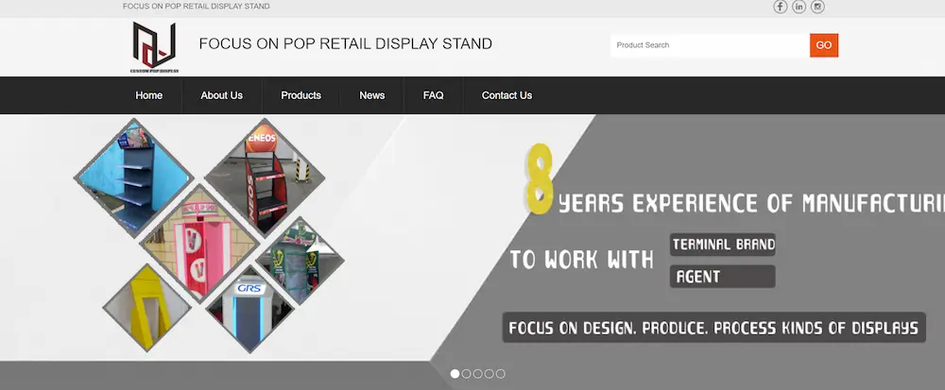The height and width of the screenshot is (390, 945).
Task: Click the GRS lighted display thumbnail
Action: pyautogui.click(x=249, y=309)
